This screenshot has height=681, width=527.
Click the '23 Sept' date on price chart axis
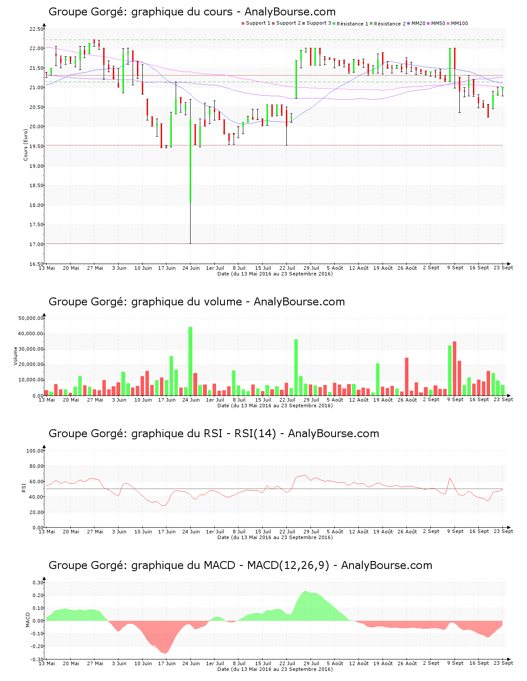[x=503, y=268]
